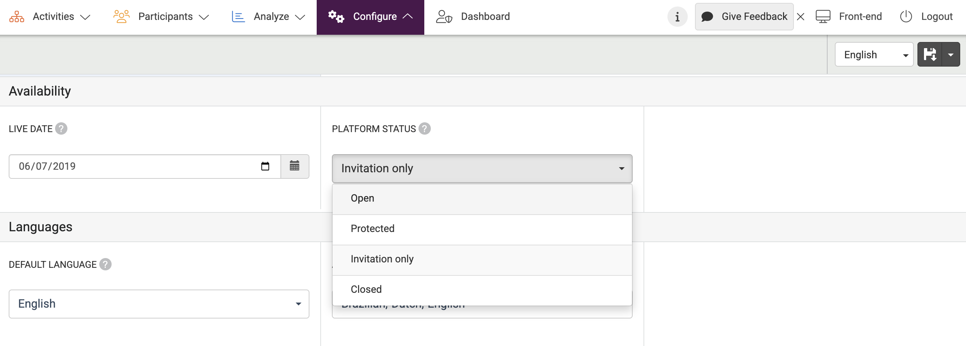Image resolution: width=966 pixels, height=346 pixels.
Task: Click native date picker icon in field
Action: pos(265,166)
